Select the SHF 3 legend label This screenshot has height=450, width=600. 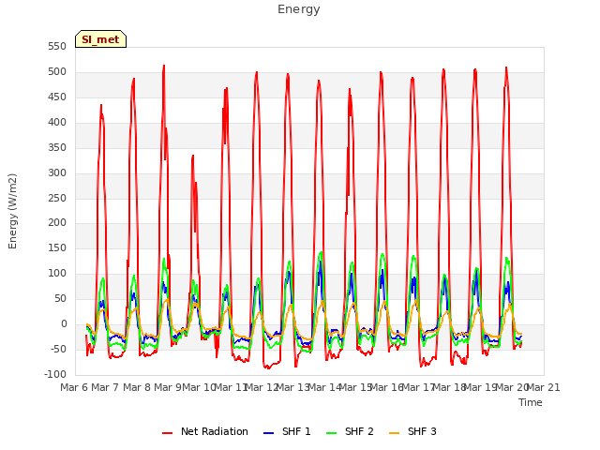pos(422,431)
